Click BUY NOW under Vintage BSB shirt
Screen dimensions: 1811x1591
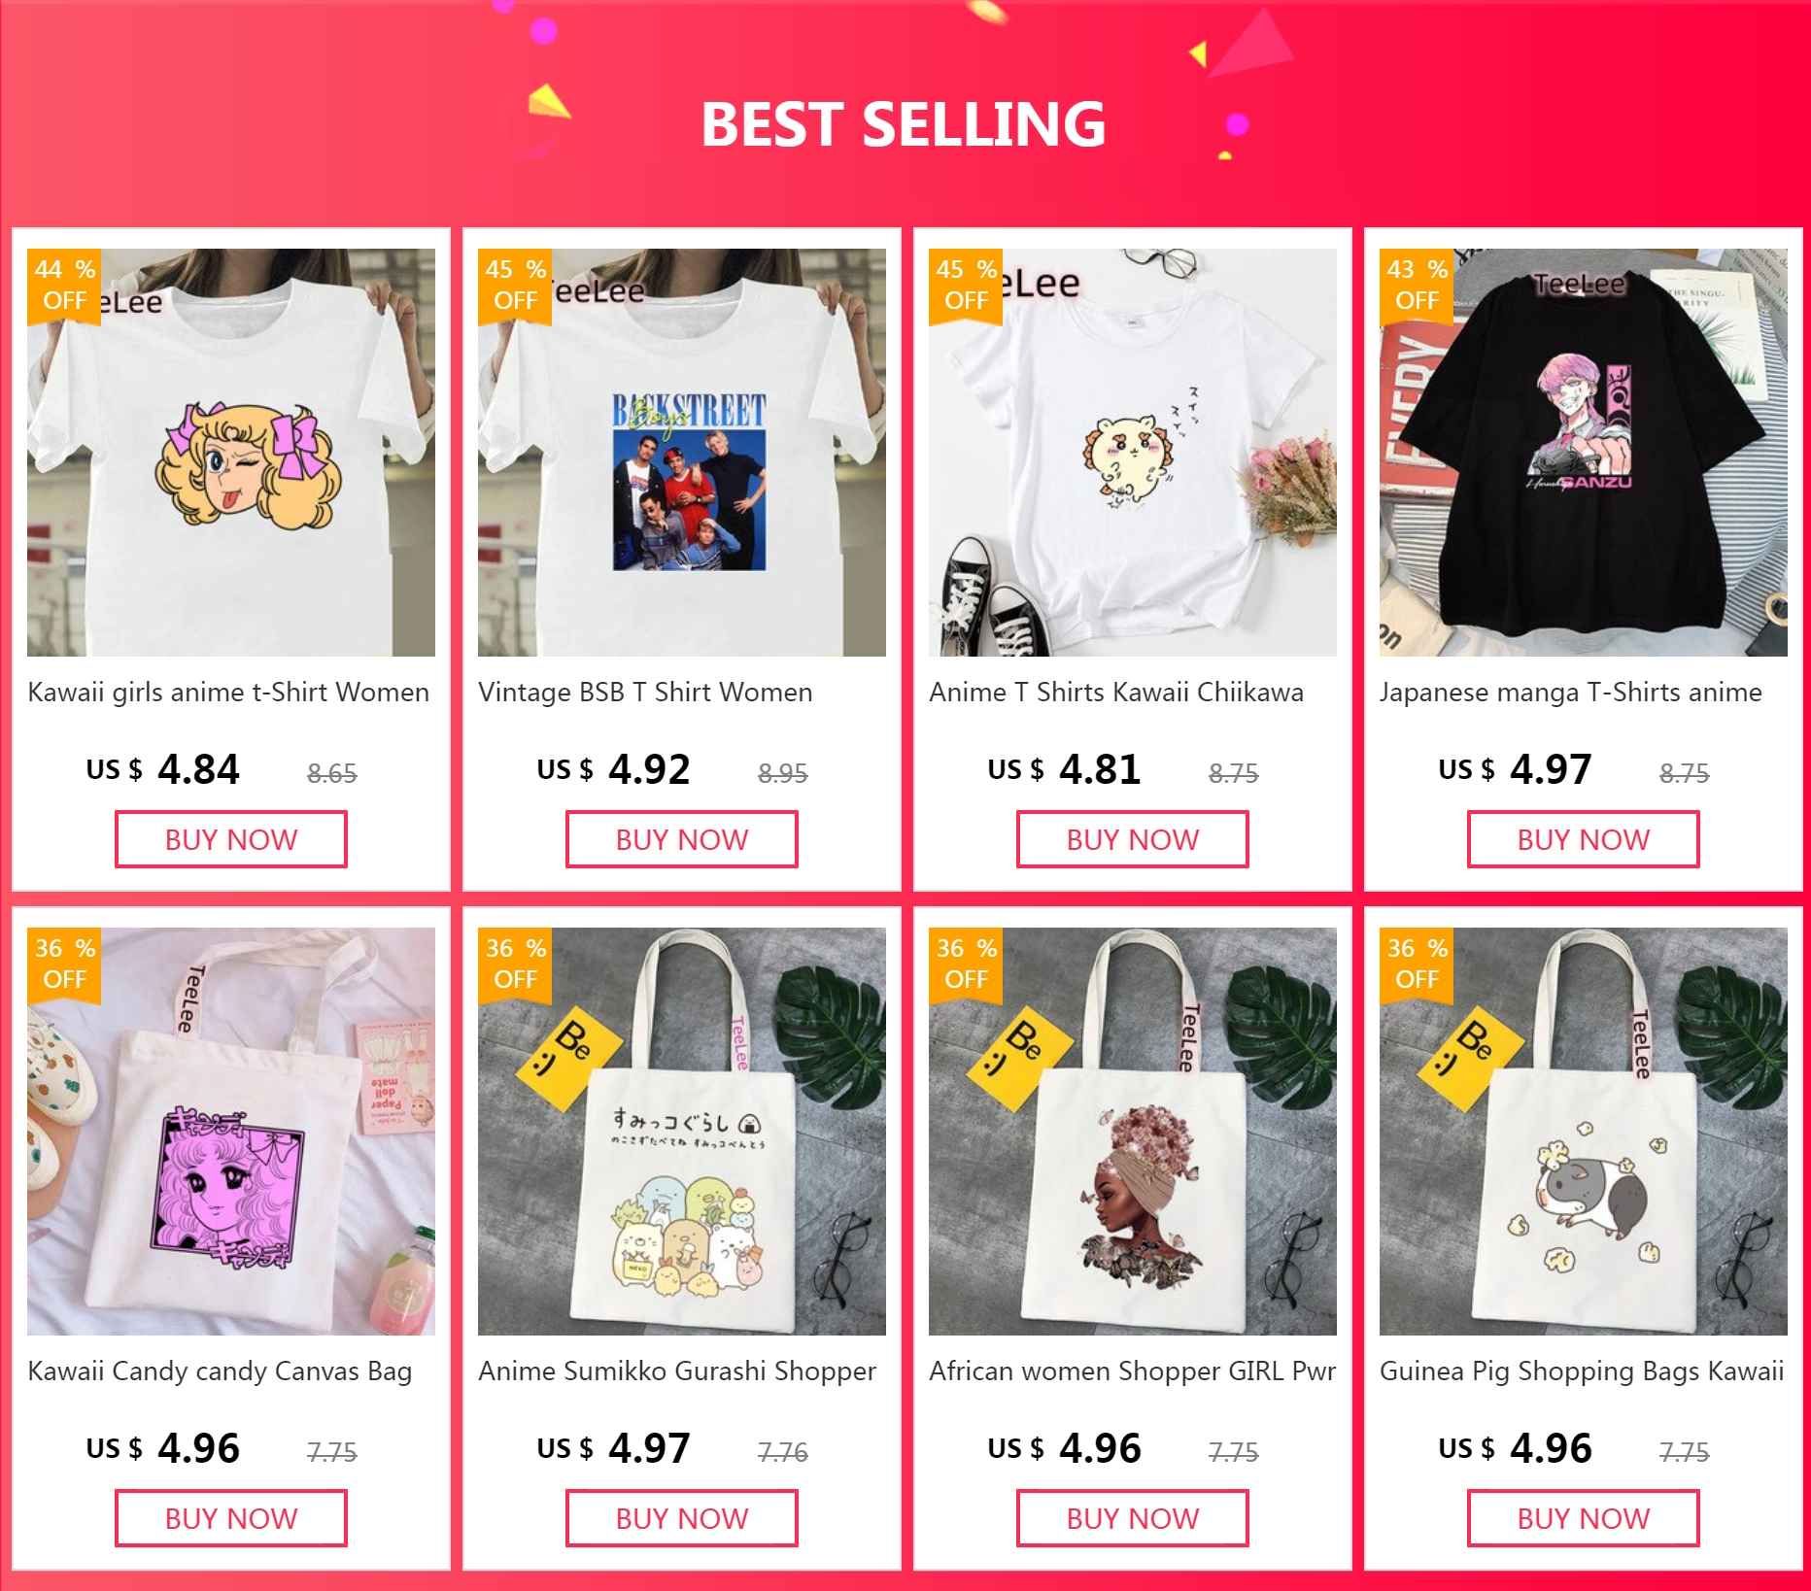pos(682,839)
